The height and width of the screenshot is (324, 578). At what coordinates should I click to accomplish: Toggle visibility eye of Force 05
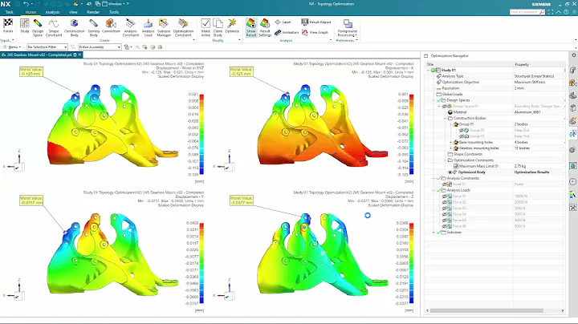445,221
